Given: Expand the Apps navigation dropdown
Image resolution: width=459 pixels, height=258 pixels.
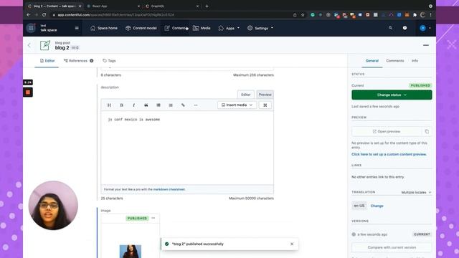Looking at the screenshot, I should [229, 28].
